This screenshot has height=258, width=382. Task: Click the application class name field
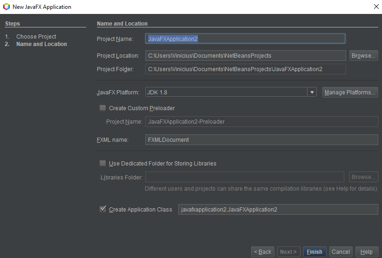[x=278, y=209]
